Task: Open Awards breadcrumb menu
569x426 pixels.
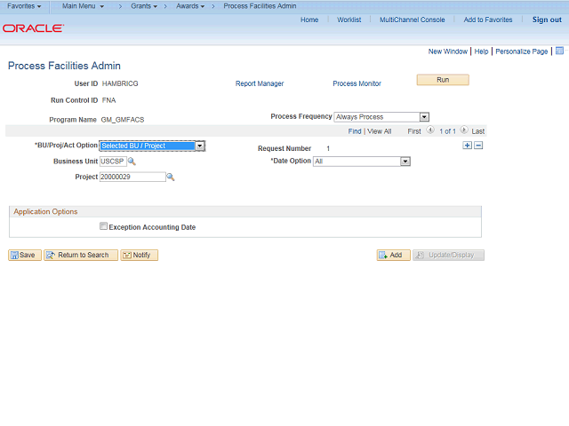Action: (190, 6)
